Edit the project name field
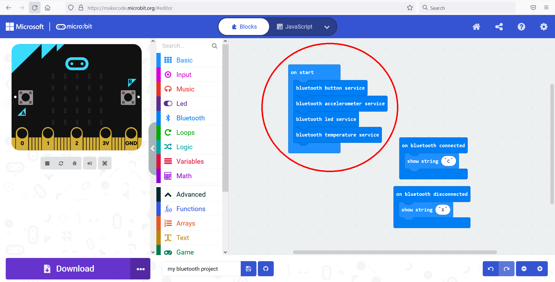The height and width of the screenshot is (282, 555). [201, 269]
